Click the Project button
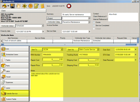Viewport: 140px width, 102px height. pos(54,18)
